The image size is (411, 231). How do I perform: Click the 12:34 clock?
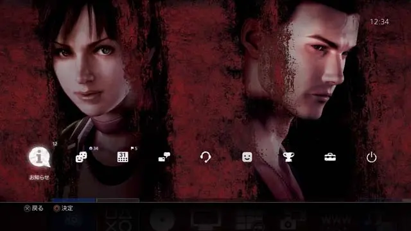click(x=380, y=22)
